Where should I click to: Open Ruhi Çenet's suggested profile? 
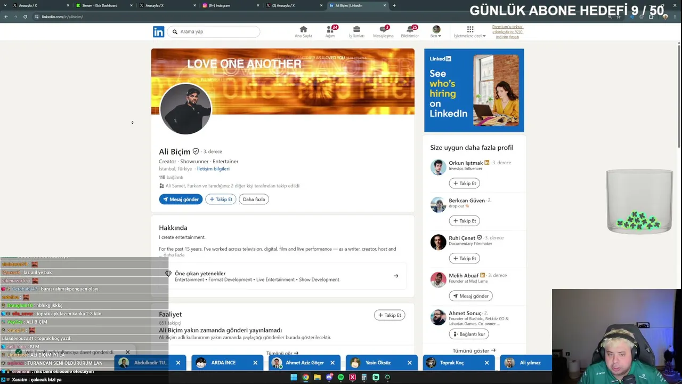coord(462,238)
